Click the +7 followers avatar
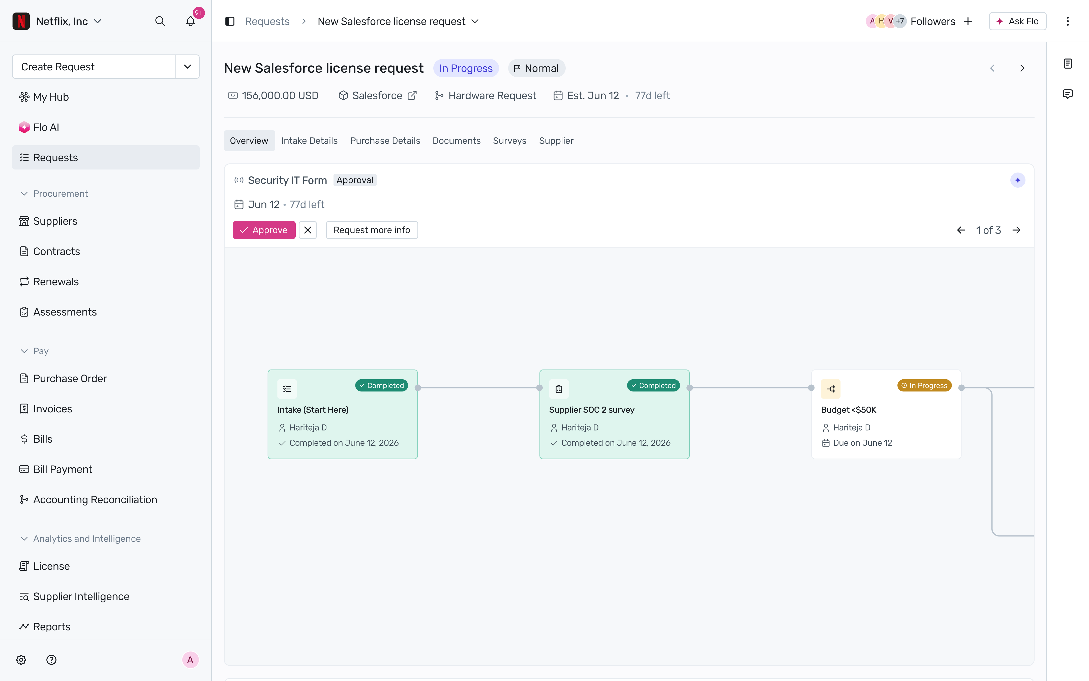 [899, 21]
